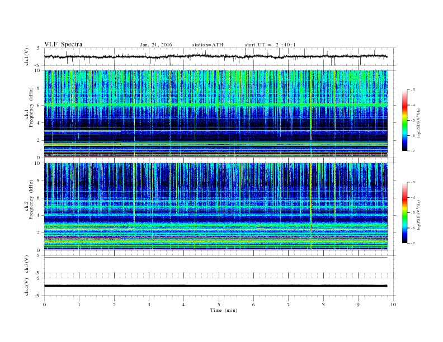Viewport: 443px width, 342px height.
Task: Click inside the ch.1 spectrogram panel
Action: (216, 114)
